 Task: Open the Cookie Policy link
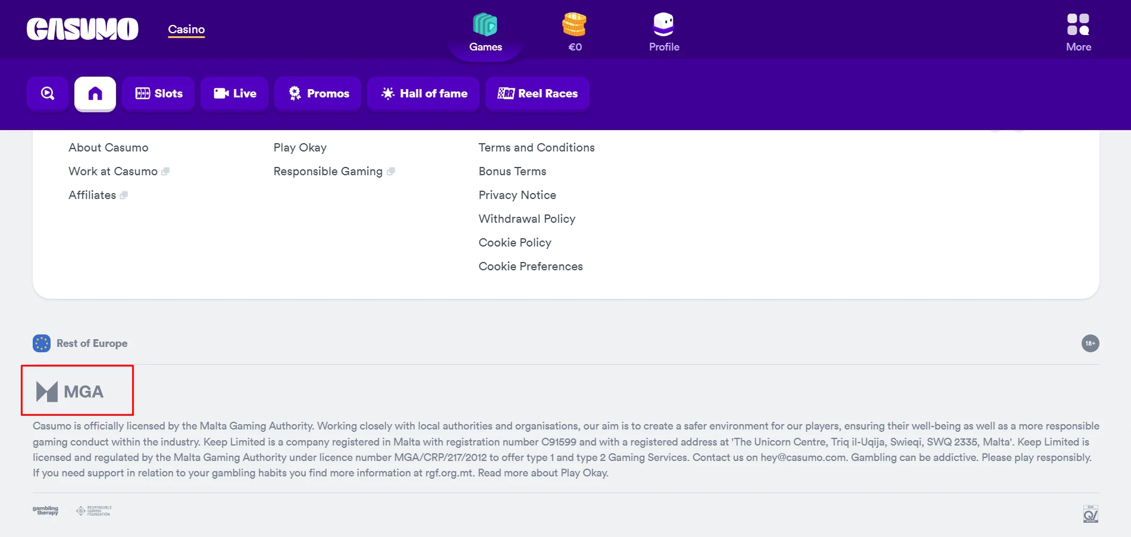tap(515, 242)
